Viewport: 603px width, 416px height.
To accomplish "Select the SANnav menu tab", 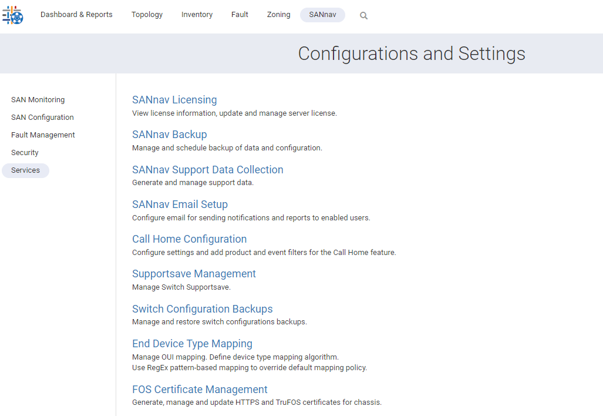I will click(x=322, y=15).
